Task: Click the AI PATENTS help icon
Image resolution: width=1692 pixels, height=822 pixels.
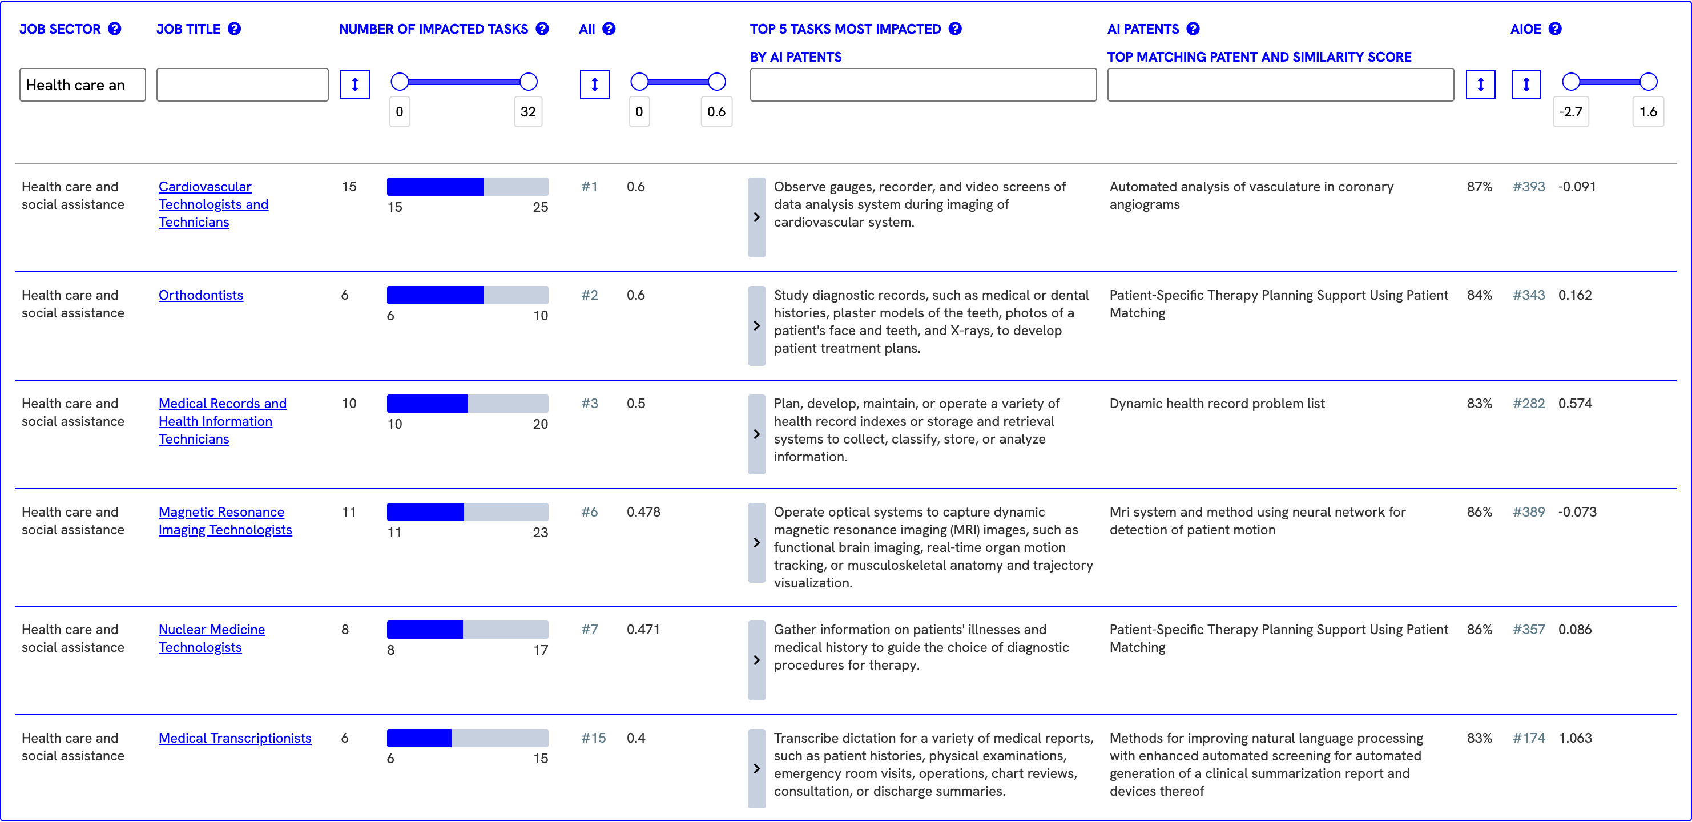Action: (1193, 29)
